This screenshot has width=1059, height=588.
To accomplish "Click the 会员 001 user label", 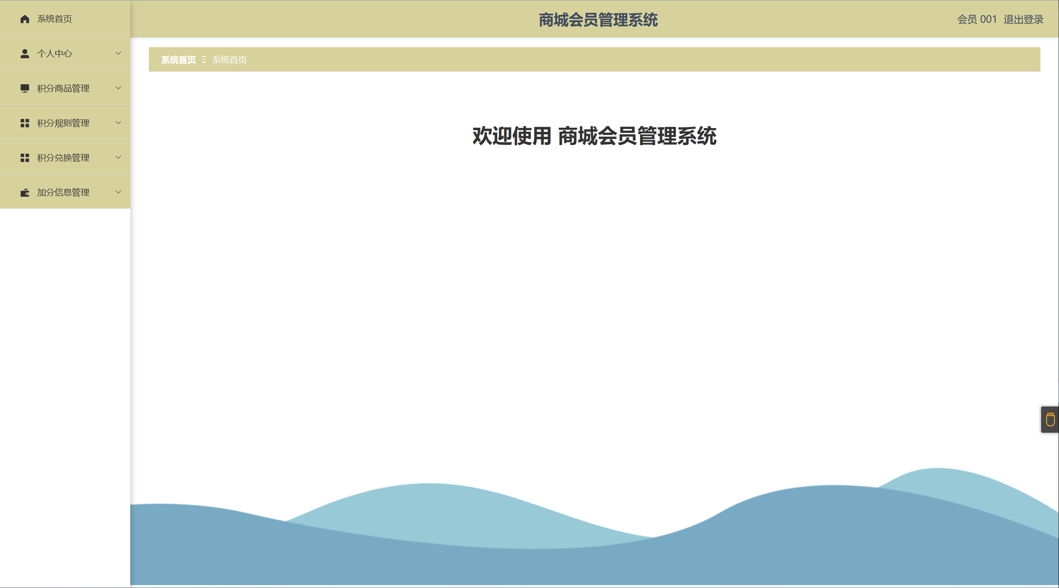I will pyautogui.click(x=977, y=19).
